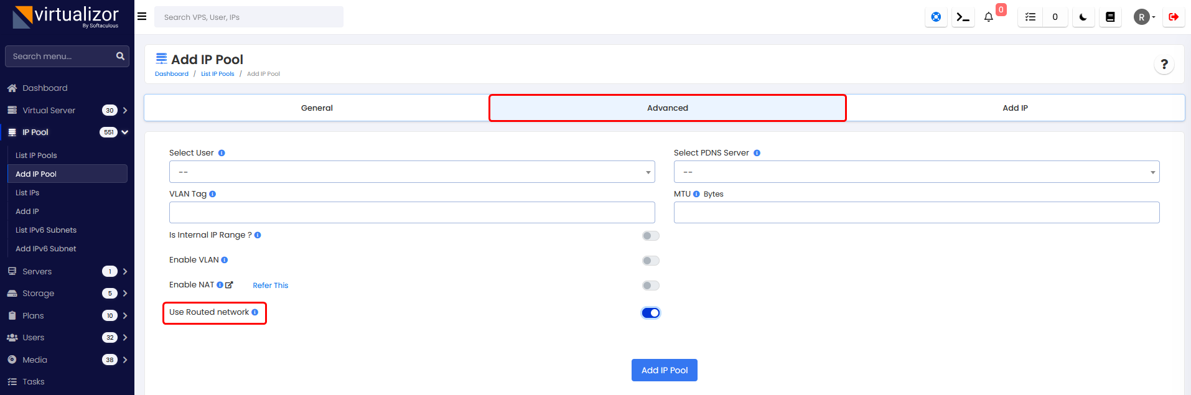1191x395 pixels.
Task: Open the Select PDNS Server dropdown
Action: [916, 172]
